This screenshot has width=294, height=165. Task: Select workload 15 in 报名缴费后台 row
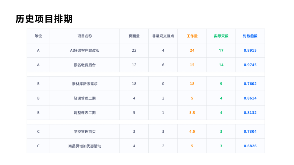[192, 65]
